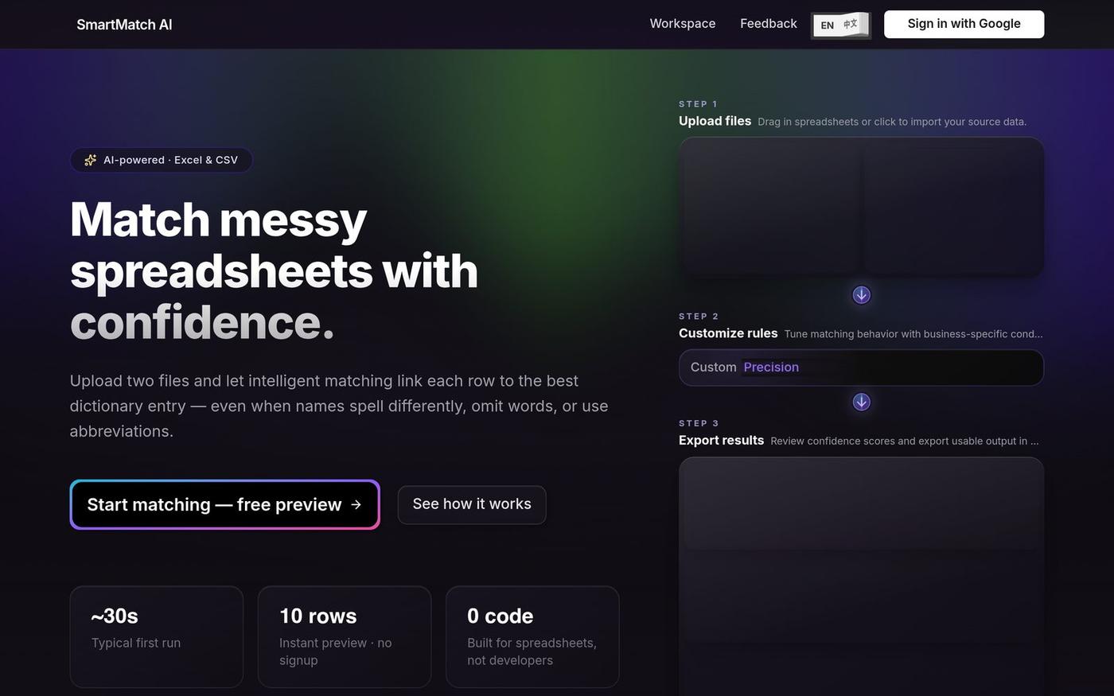Sign in with Google
The image size is (1114, 696).
(x=964, y=24)
